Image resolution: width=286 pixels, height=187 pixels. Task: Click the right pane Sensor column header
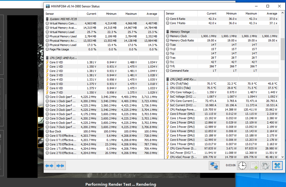[181, 14]
